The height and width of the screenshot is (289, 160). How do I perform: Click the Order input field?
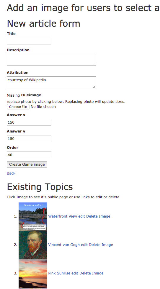(x=29, y=155)
